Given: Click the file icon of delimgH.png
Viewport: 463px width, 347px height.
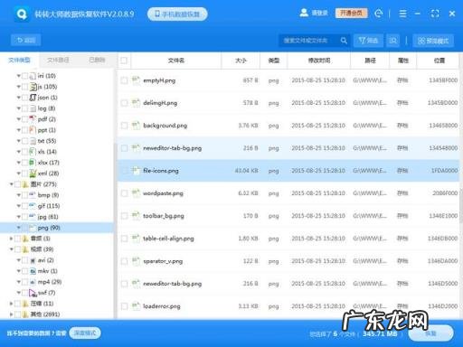Looking at the screenshot, I should click(x=136, y=103).
